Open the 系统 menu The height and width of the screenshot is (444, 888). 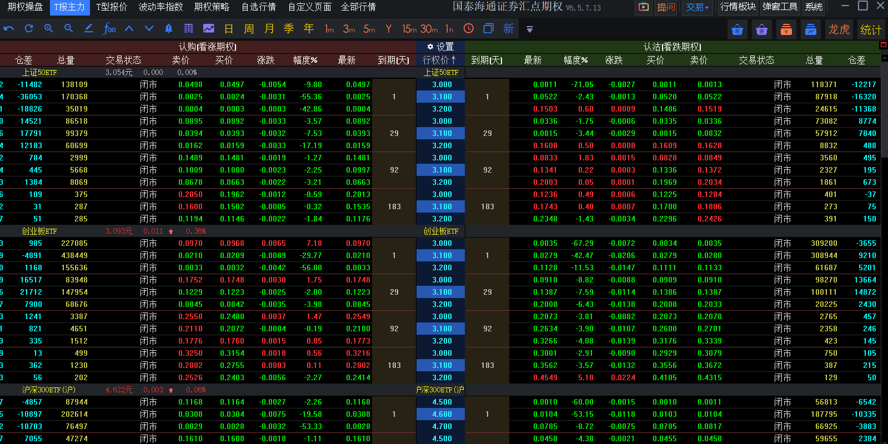(x=814, y=7)
